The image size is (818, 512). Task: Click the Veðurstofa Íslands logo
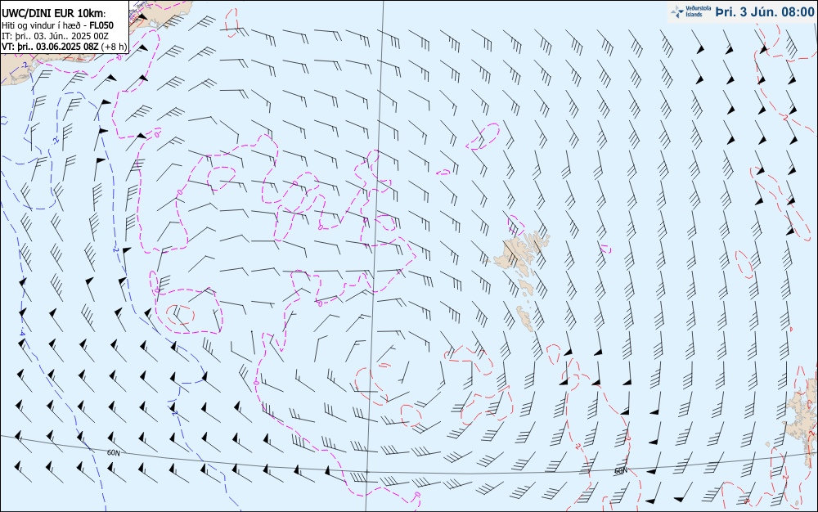(x=690, y=11)
